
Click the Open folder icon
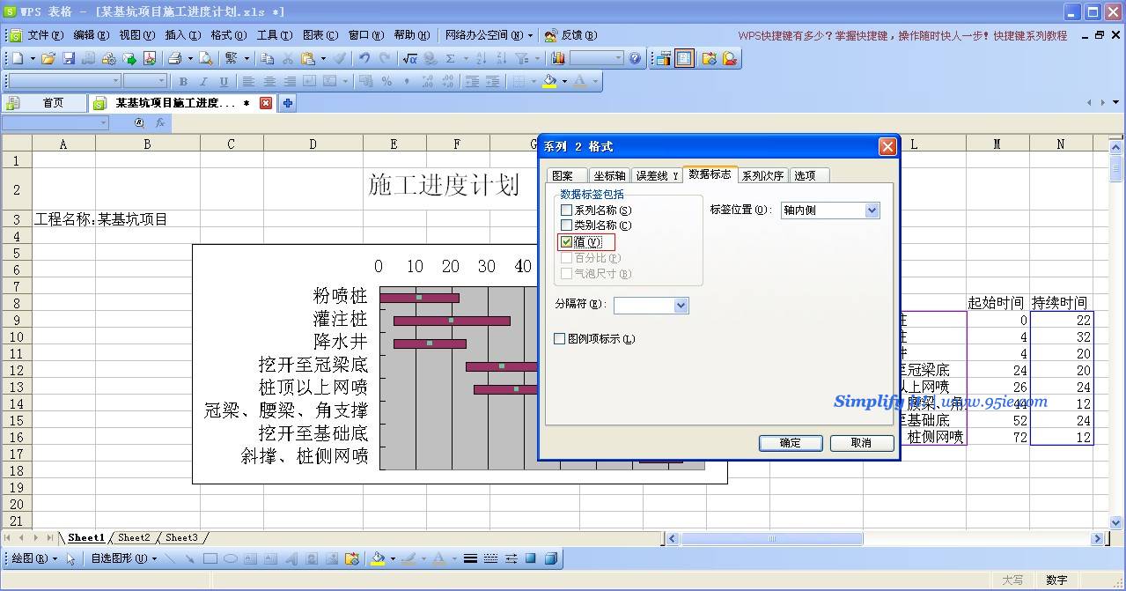[48, 58]
